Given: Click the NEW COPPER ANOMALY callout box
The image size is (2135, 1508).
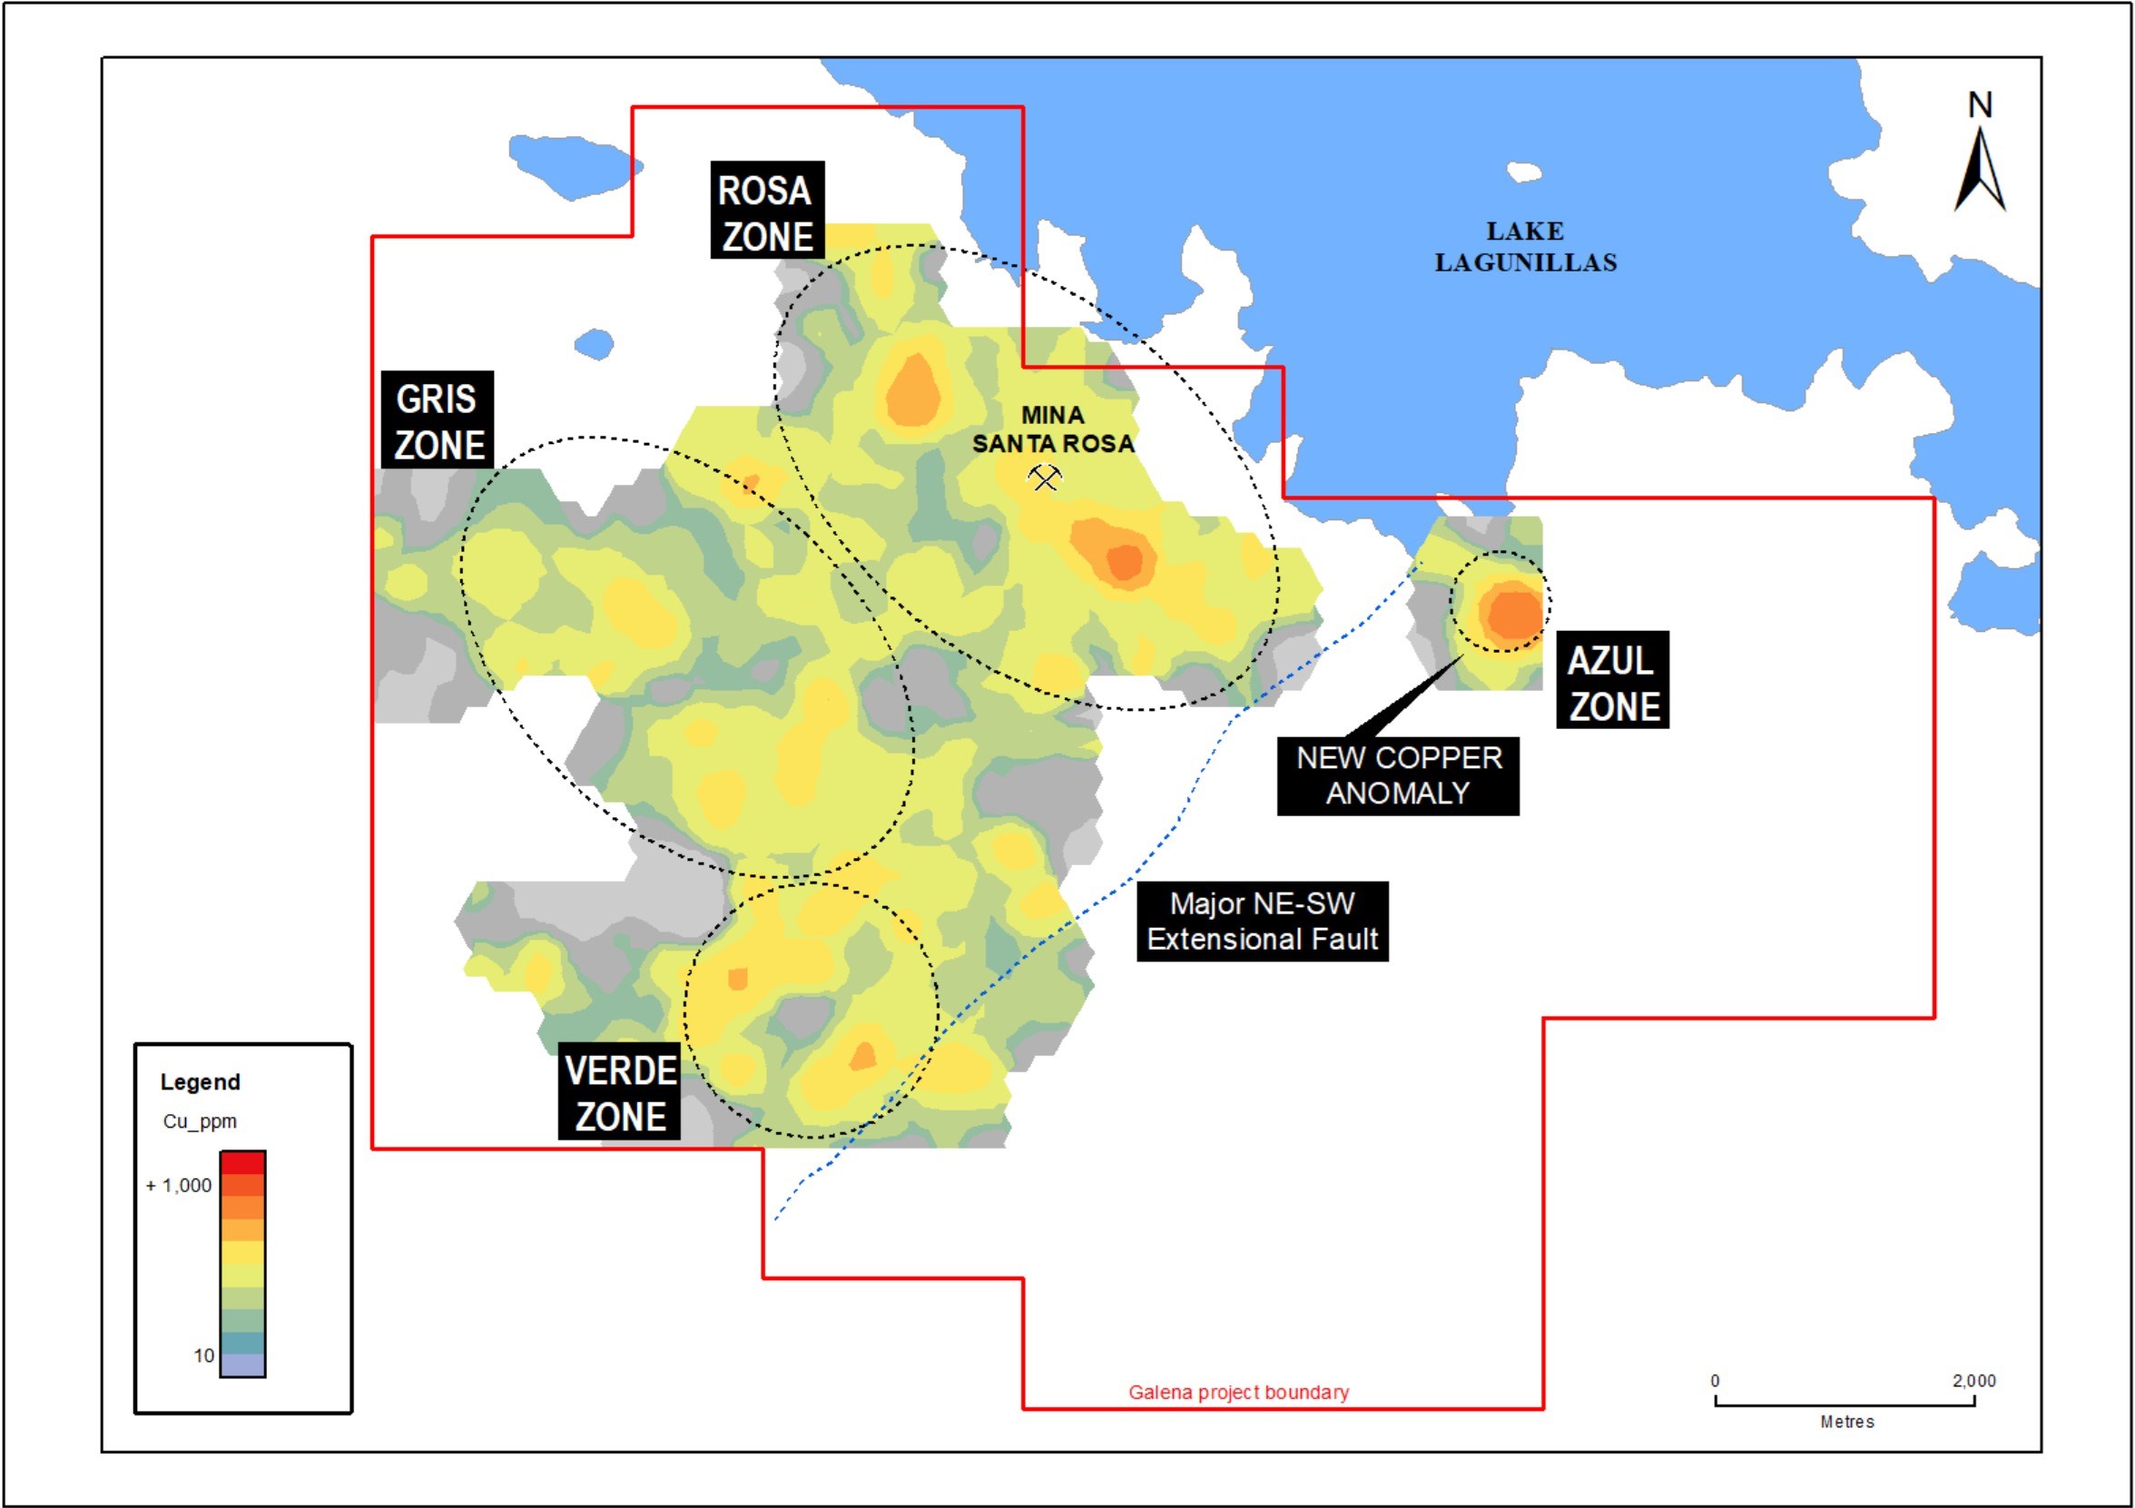Looking at the screenshot, I should tap(1398, 776).
